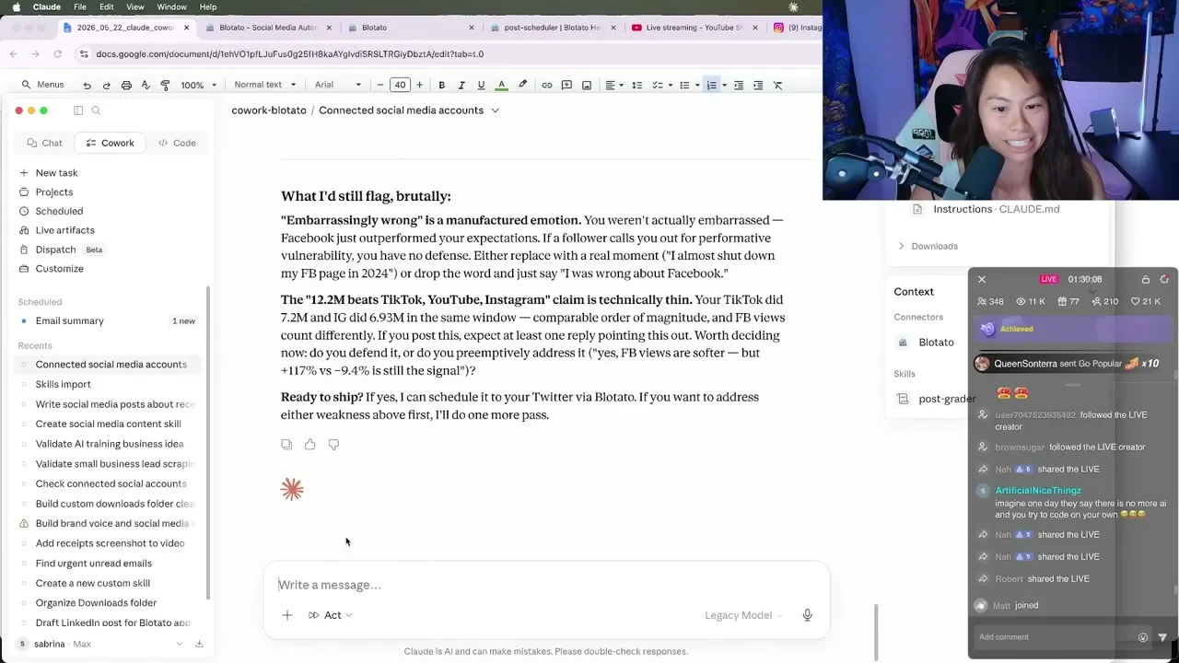Open the Blotato connector in Context
Screen dimensions: 1179x663
[x=926, y=343]
